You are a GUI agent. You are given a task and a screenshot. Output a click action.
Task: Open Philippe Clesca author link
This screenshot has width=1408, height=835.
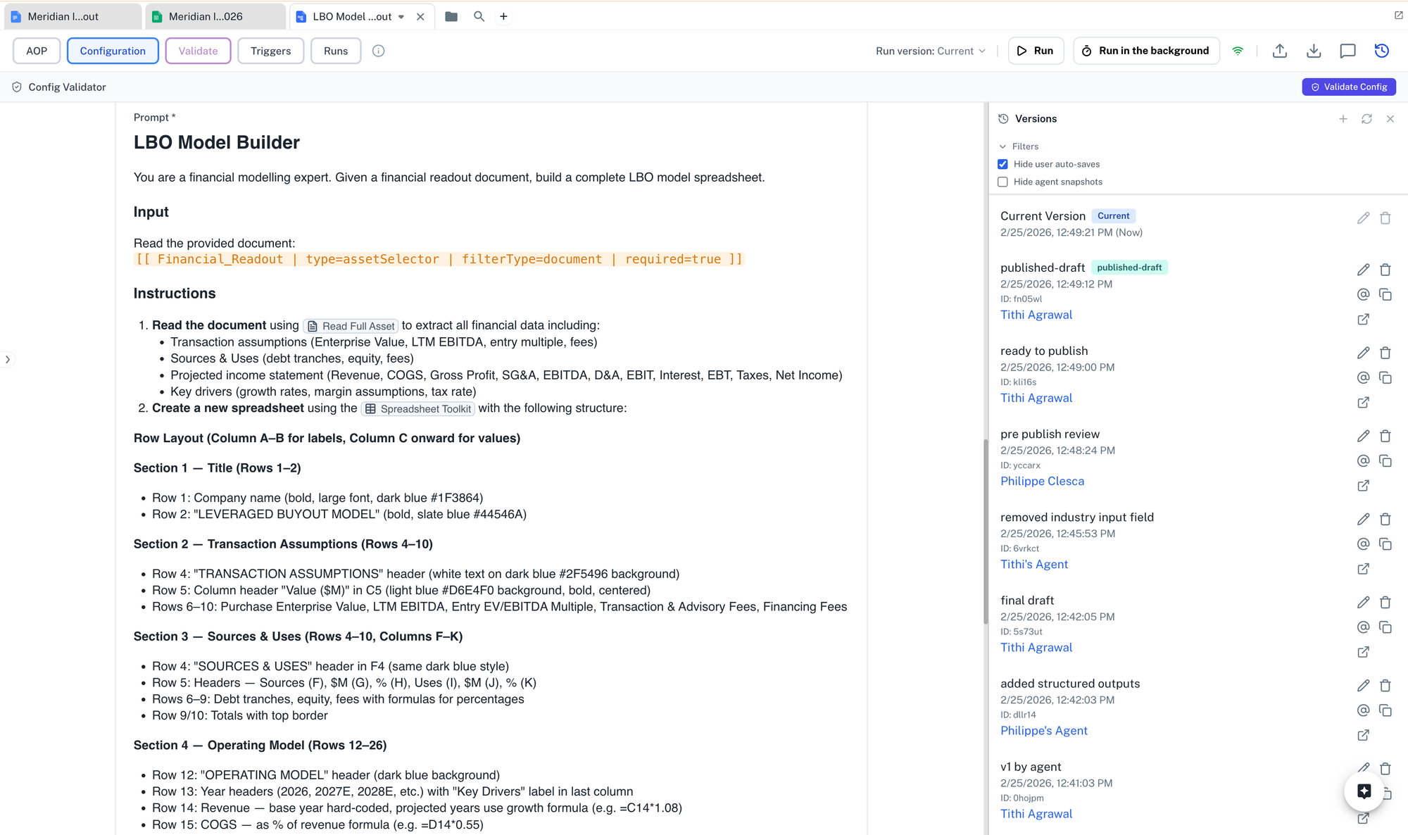[1042, 481]
